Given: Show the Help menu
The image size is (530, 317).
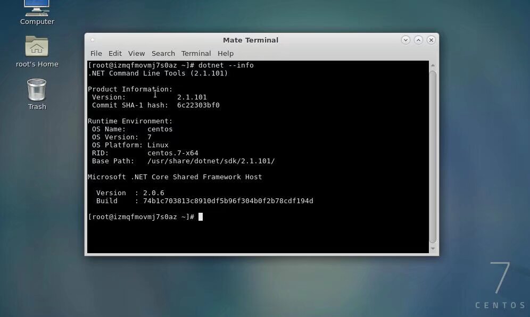Looking at the screenshot, I should pos(225,54).
